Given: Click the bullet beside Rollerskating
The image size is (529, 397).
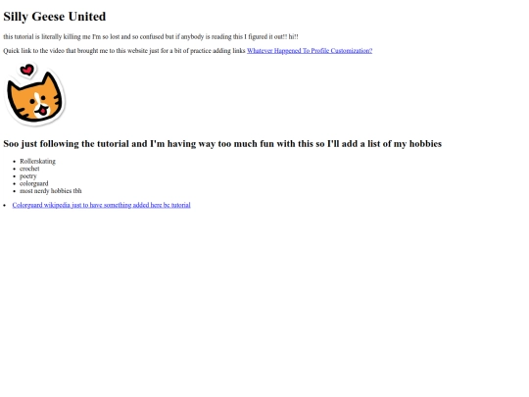Looking at the screenshot, I should (x=14, y=162).
